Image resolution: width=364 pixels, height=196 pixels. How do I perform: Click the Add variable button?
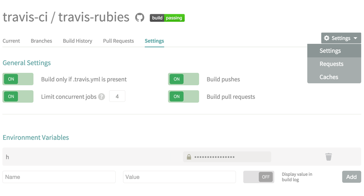coord(352,177)
